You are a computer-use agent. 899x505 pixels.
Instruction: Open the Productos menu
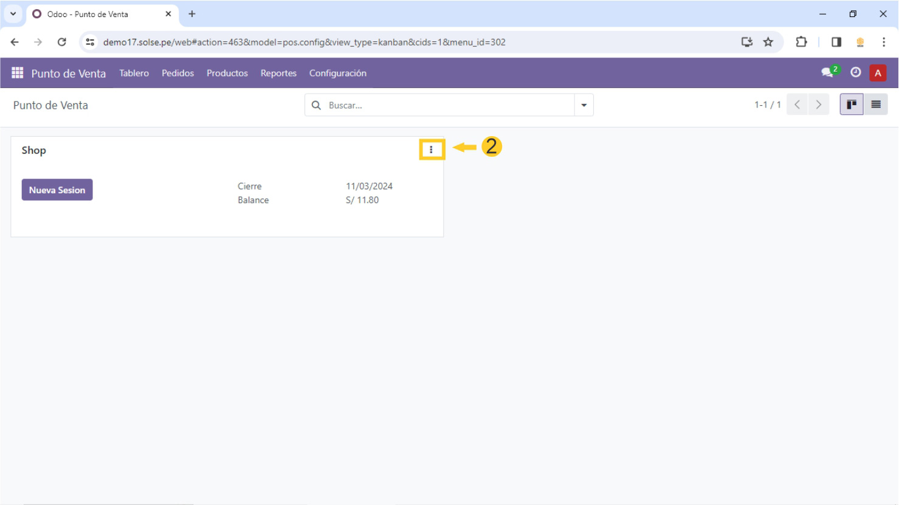227,73
